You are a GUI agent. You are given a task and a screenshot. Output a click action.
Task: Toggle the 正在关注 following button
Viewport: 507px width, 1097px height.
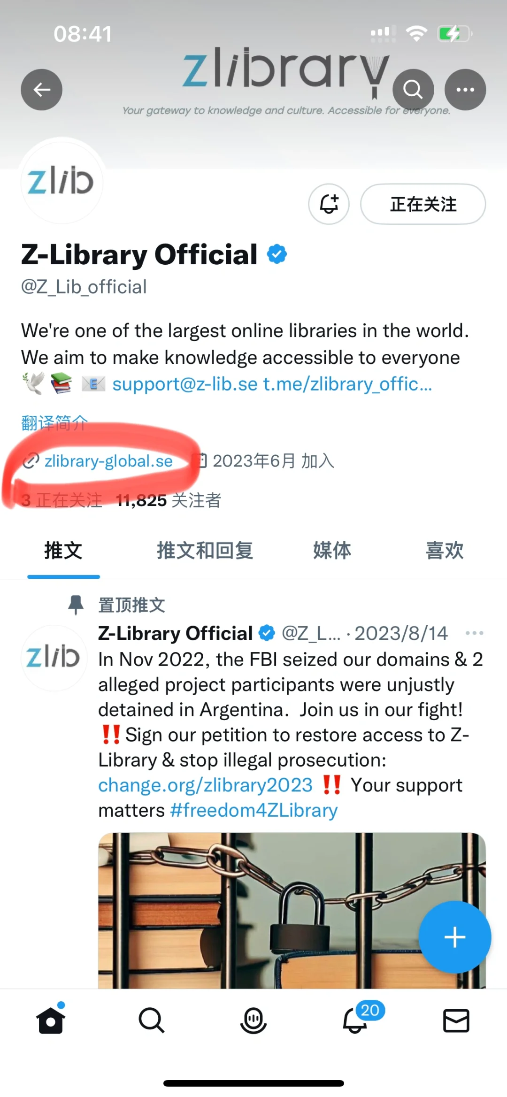click(423, 204)
